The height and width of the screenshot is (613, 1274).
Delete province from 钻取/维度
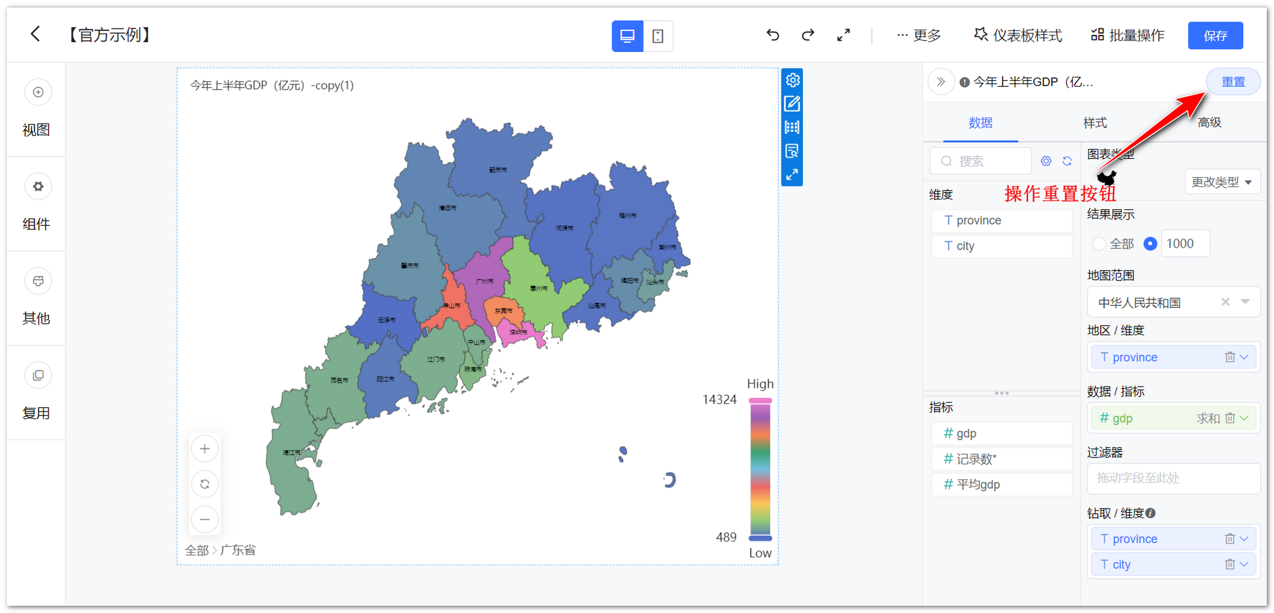(x=1229, y=539)
